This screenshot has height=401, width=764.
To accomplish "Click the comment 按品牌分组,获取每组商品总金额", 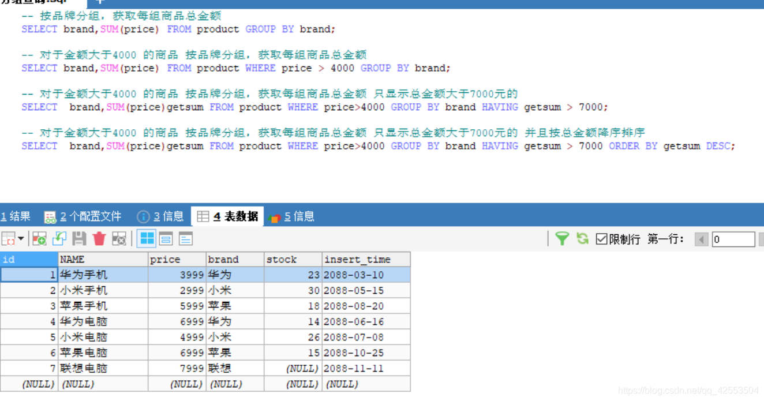I will (x=121, y=16).
